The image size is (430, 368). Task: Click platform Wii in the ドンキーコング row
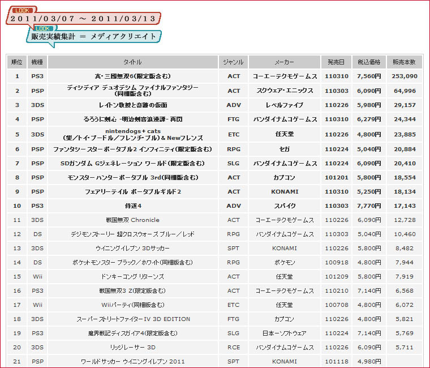(37, 277)
